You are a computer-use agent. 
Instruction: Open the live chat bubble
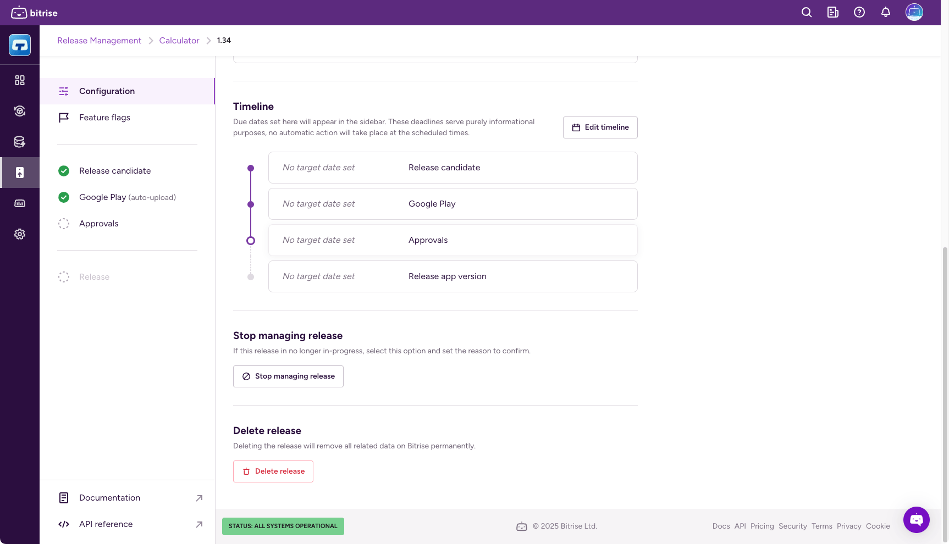(916, 520)
